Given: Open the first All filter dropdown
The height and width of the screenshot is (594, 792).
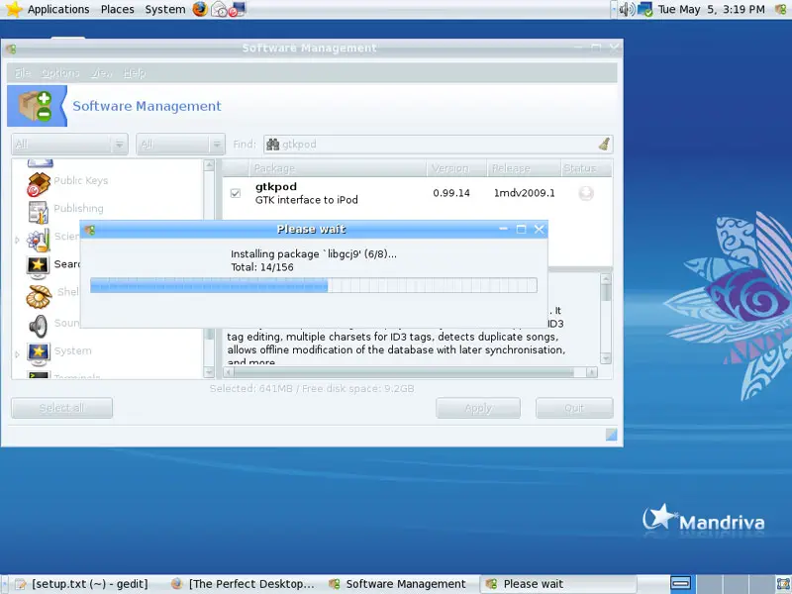Looking at the screenshot, I should 69,145.
